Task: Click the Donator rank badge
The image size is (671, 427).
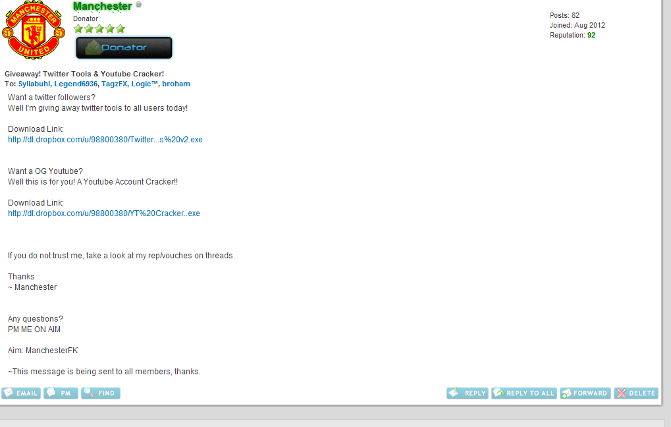Action: [x=124, y=47]
